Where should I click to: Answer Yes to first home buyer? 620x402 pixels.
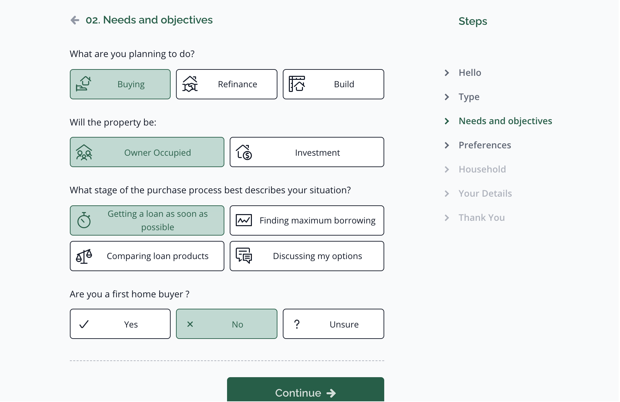coord(120,324)
